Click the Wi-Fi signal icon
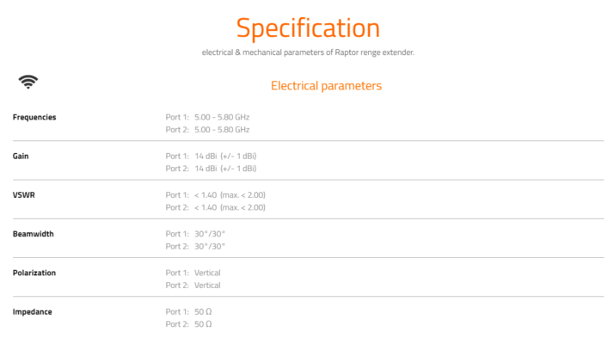Screen dimensions: 614x344 tap(28, 82)
